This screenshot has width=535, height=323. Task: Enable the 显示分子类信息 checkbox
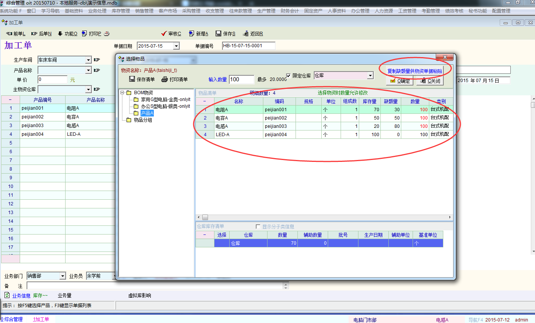258,227
